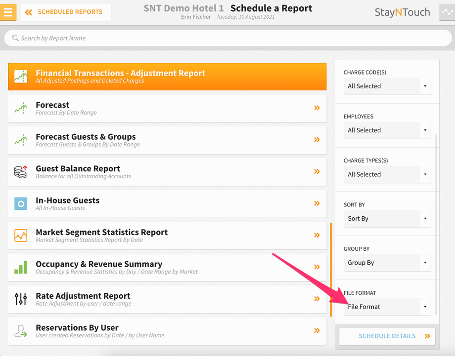
Task: Click the In-House Guests blue circle icon
Action: point(21,203)
